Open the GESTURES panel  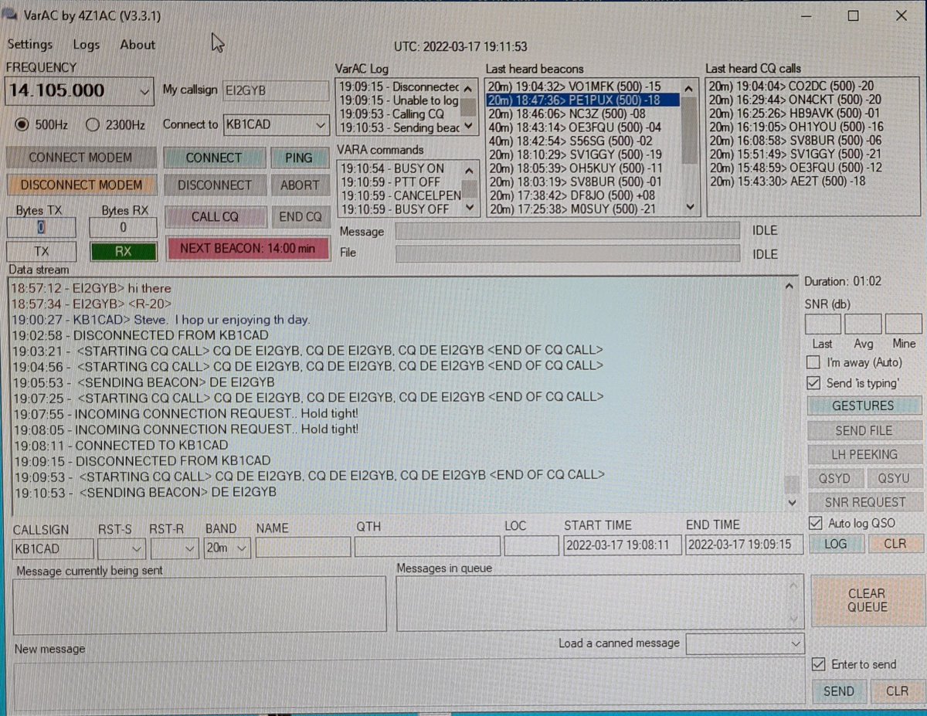(864, 406)
